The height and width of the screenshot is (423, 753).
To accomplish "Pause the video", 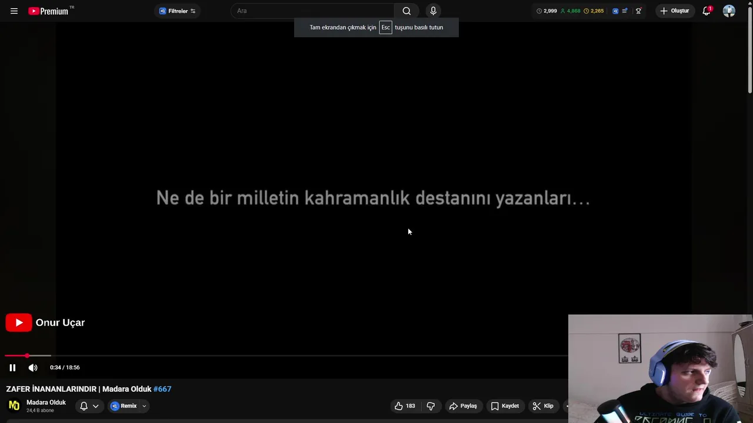I will [x=12, y=368].
